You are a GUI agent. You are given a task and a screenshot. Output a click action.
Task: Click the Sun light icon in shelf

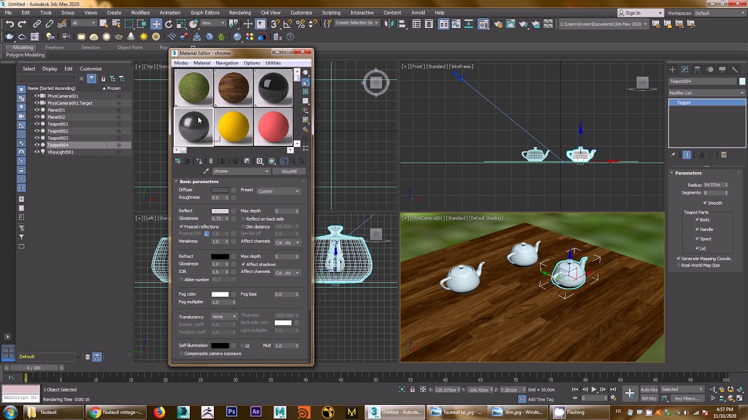coord(144,37)
